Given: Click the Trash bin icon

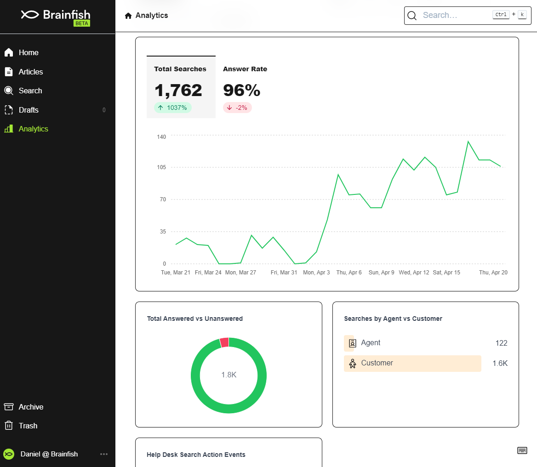Looking at the screenshot, I should [9, 426].
